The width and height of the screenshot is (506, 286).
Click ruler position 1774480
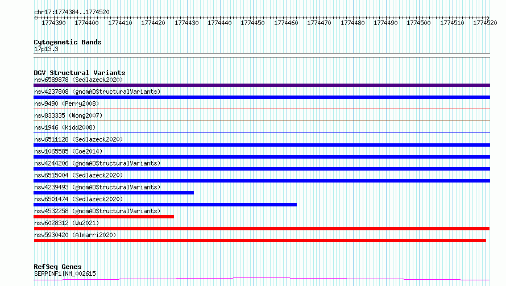coord(352,23)
